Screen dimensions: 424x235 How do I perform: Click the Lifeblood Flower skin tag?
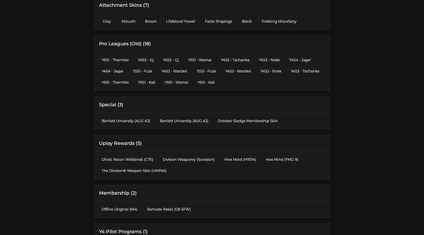[181, 21]
